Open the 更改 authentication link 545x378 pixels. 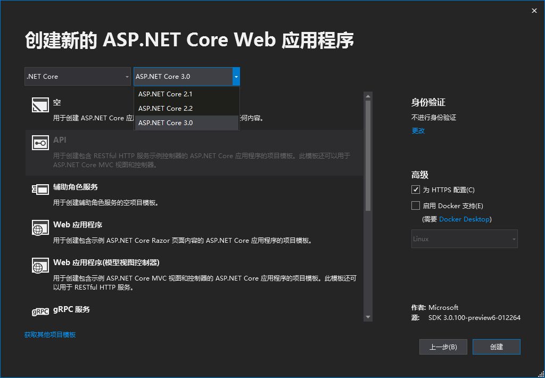[418, 130]
